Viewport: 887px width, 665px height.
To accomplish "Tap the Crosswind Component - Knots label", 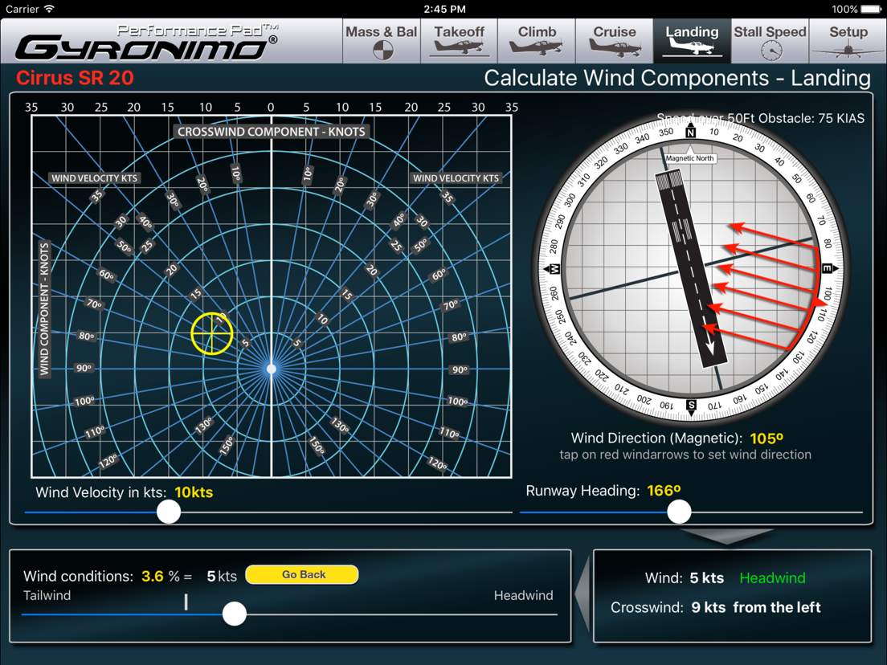I will pyautogui.click(x=272, y=132).
